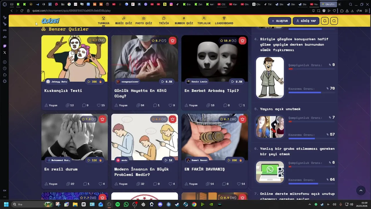
Task: Click Yaşam category on Kıskançlık Testi card
Action: (51, 105)
